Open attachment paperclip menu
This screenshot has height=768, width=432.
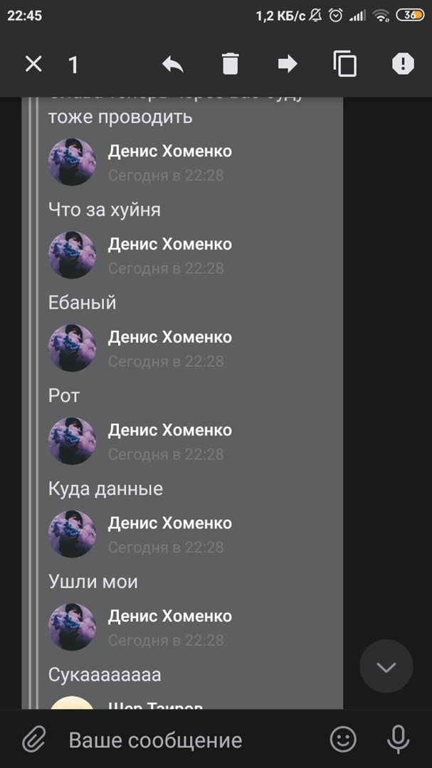[34, 739]
